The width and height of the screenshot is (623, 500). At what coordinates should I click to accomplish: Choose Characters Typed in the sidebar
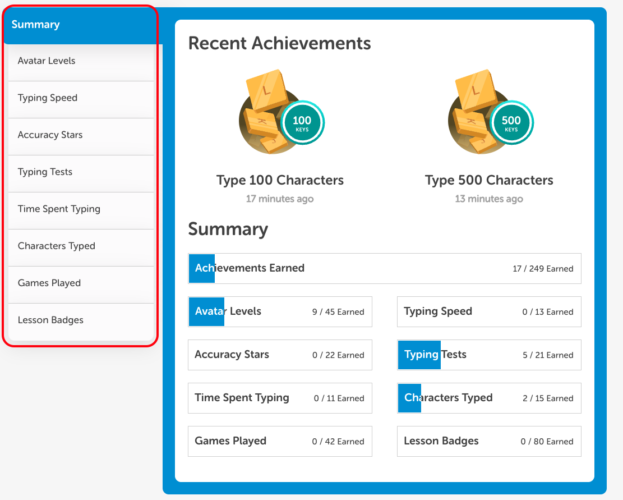pos(81,246)
